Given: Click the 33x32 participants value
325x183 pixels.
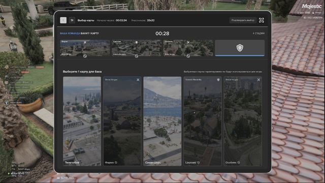Looking at the screenshot, I should (x=151, y=20).
